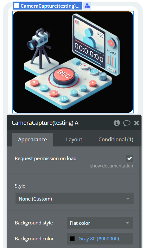Click the Gray 80 (#000000) color link
The image size is (145, 248).
pos(98,238)
